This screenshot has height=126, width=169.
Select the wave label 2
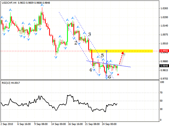pos(76,43)
